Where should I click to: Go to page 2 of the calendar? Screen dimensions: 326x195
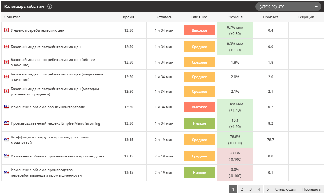click(242, 189)
